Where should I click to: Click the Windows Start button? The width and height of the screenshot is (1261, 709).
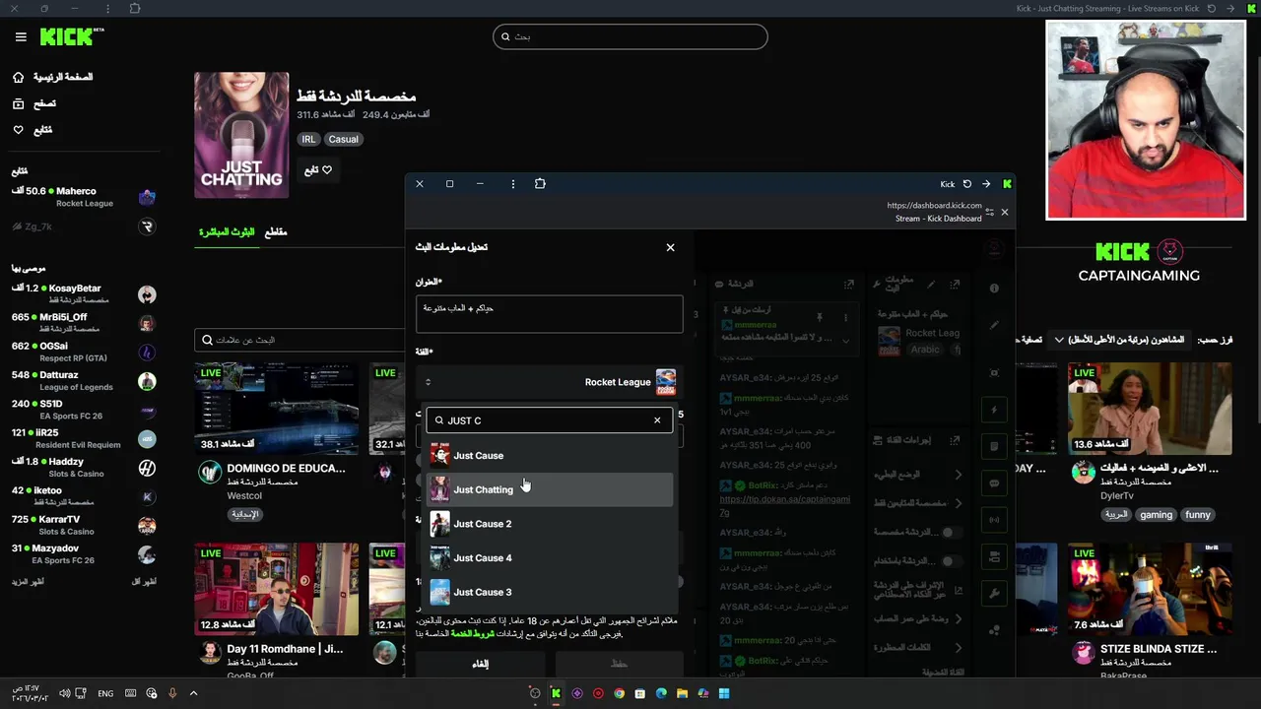pyautogui.click(x=724, y=693)
